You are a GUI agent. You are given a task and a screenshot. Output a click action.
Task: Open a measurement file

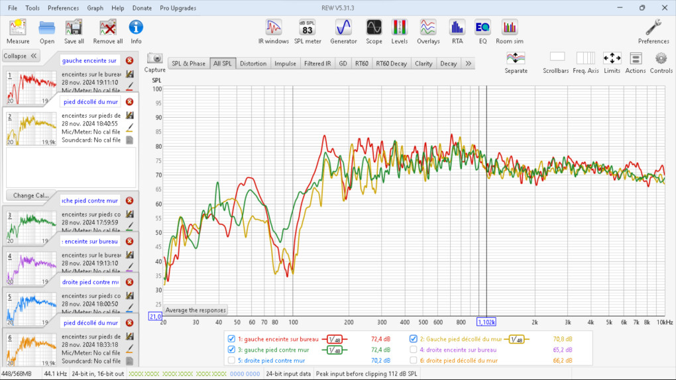tap(47, 32)
